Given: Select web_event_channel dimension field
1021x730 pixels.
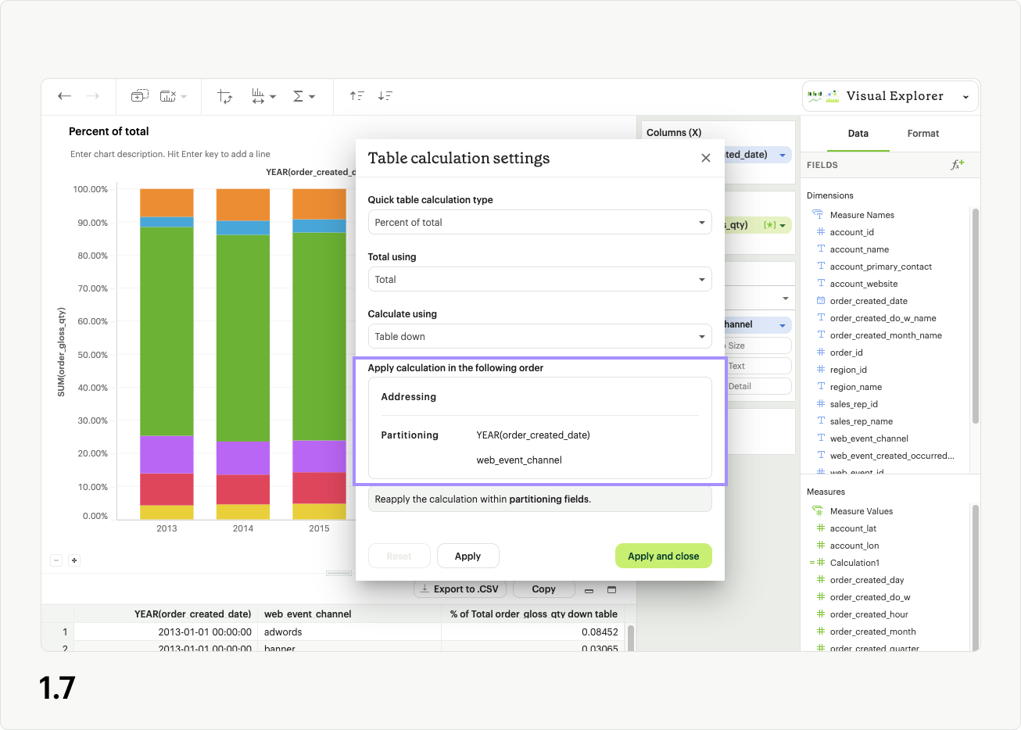Looking at the screenshot, I should [x=869, y=438].
